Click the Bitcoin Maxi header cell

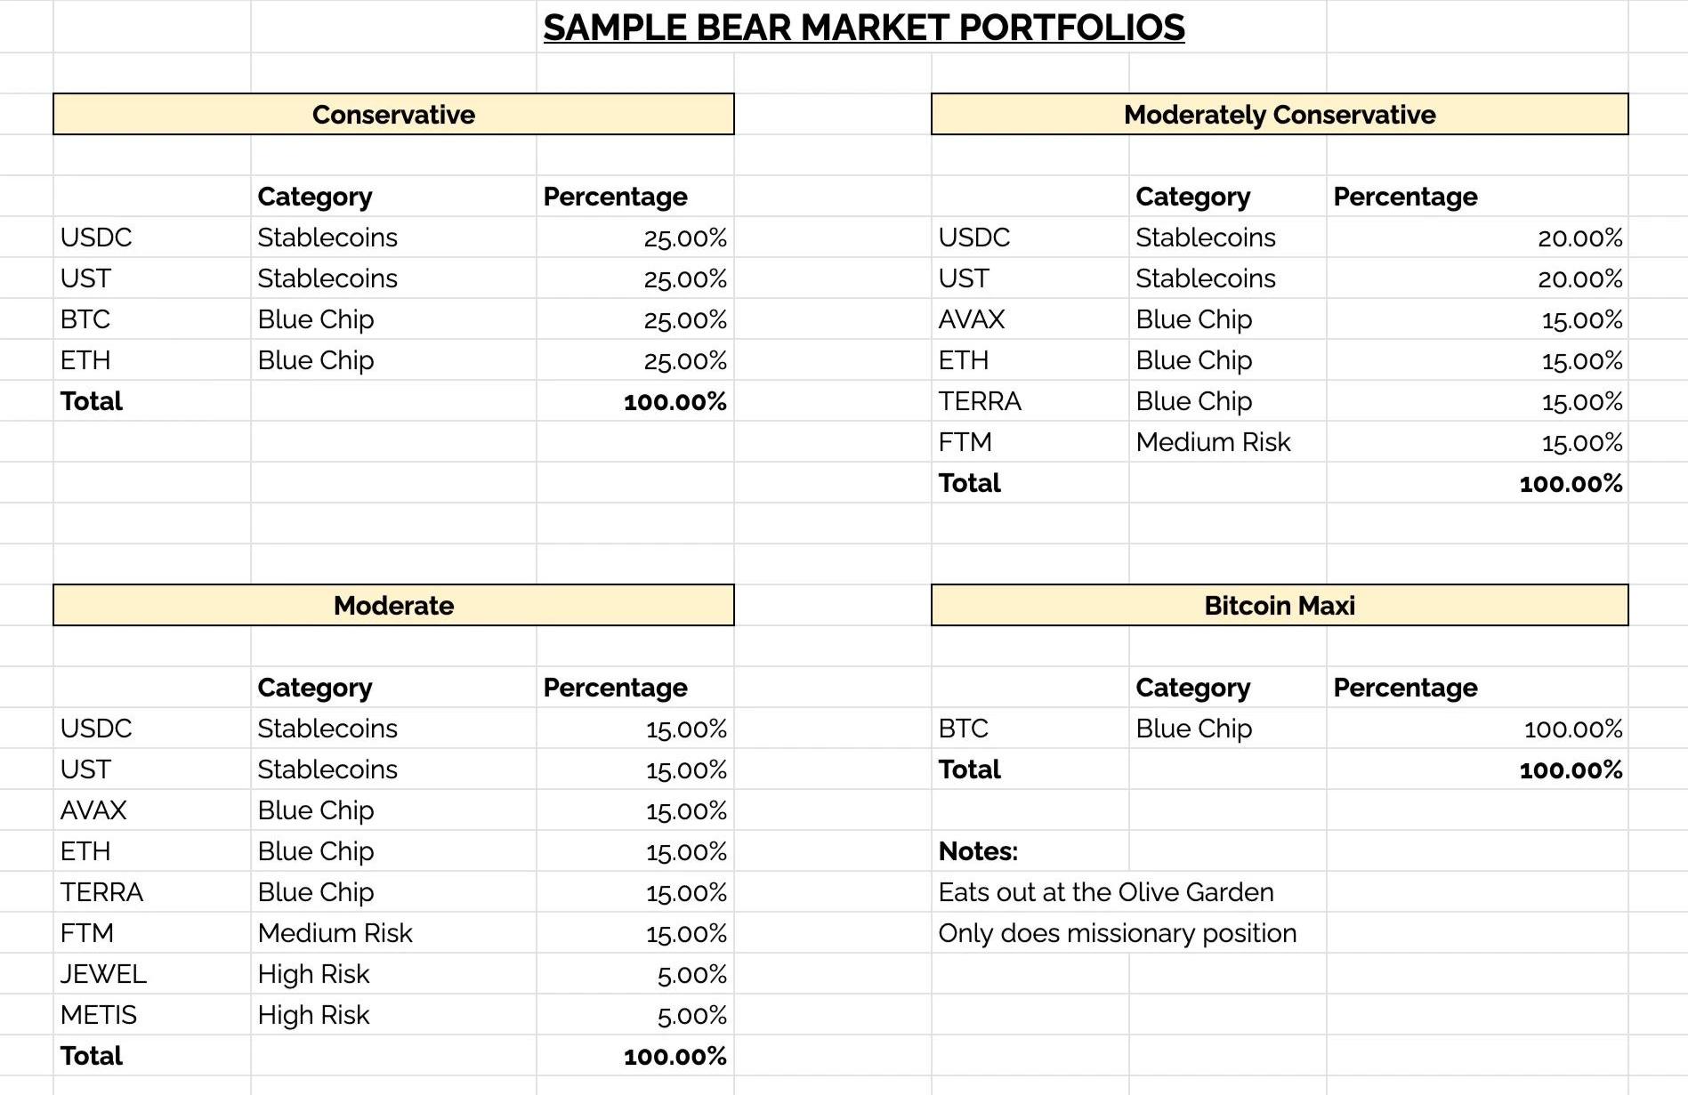click(x=1279, y=606)
